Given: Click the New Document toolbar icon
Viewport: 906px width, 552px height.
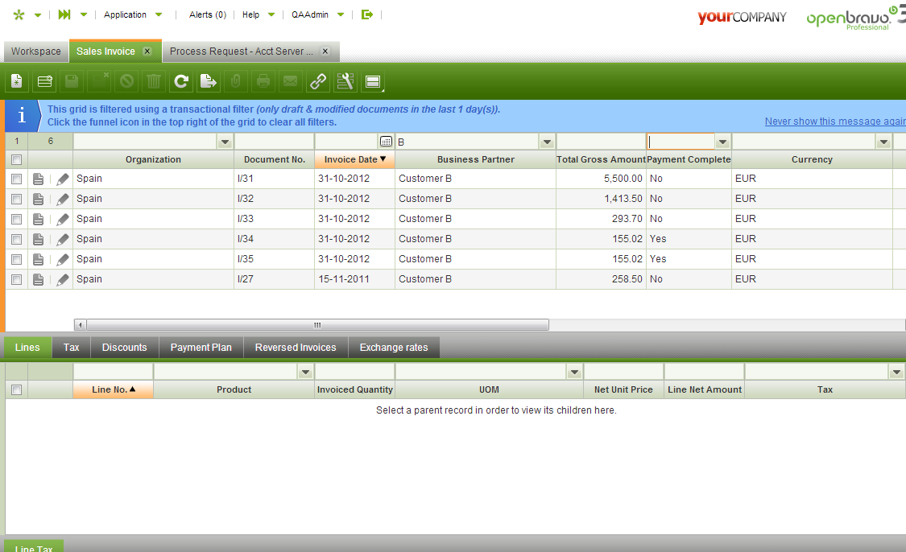Looking at the screenshot, I should pos(17,81).
